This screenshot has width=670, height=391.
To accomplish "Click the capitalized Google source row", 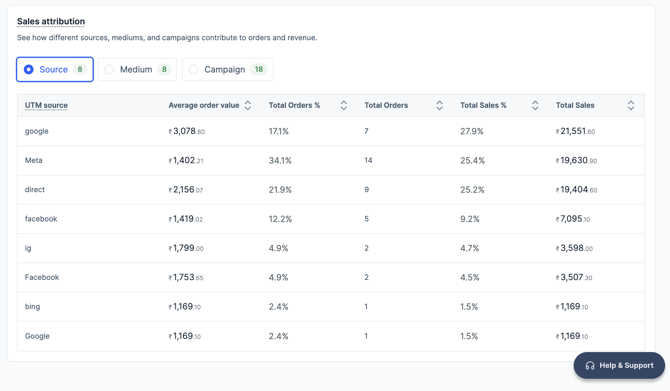I will pos(37,336).
